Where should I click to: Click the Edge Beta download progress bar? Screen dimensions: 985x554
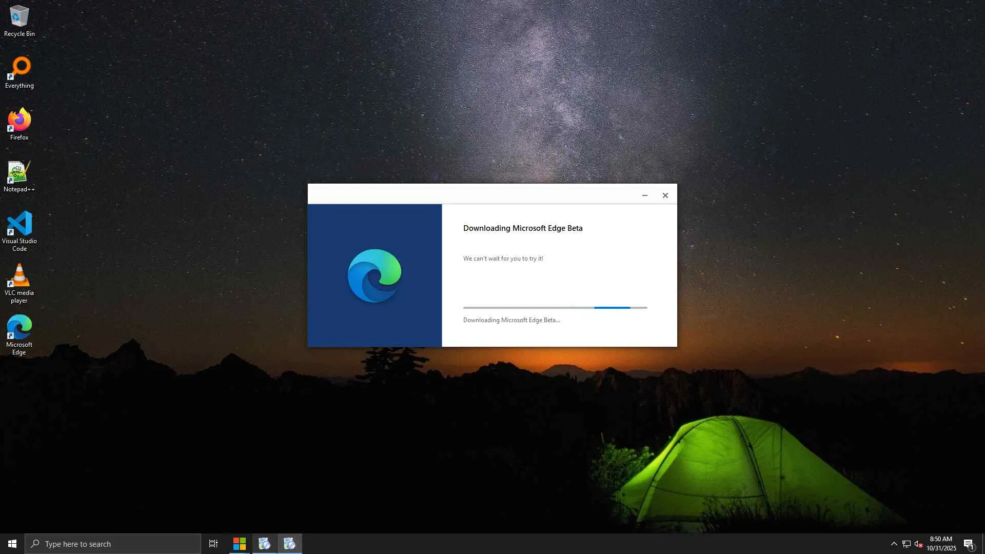tap(555, 307)
